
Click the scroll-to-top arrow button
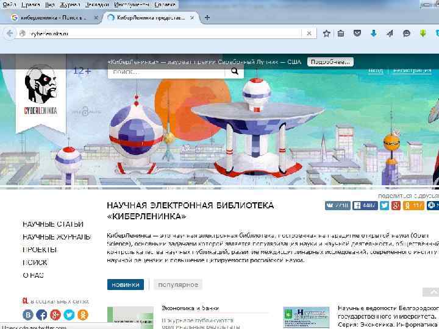click(x=431, y=292)
